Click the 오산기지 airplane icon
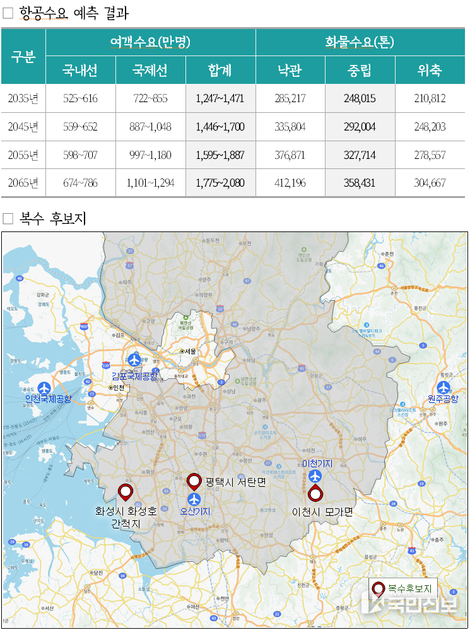 click(x=194, y=499)
